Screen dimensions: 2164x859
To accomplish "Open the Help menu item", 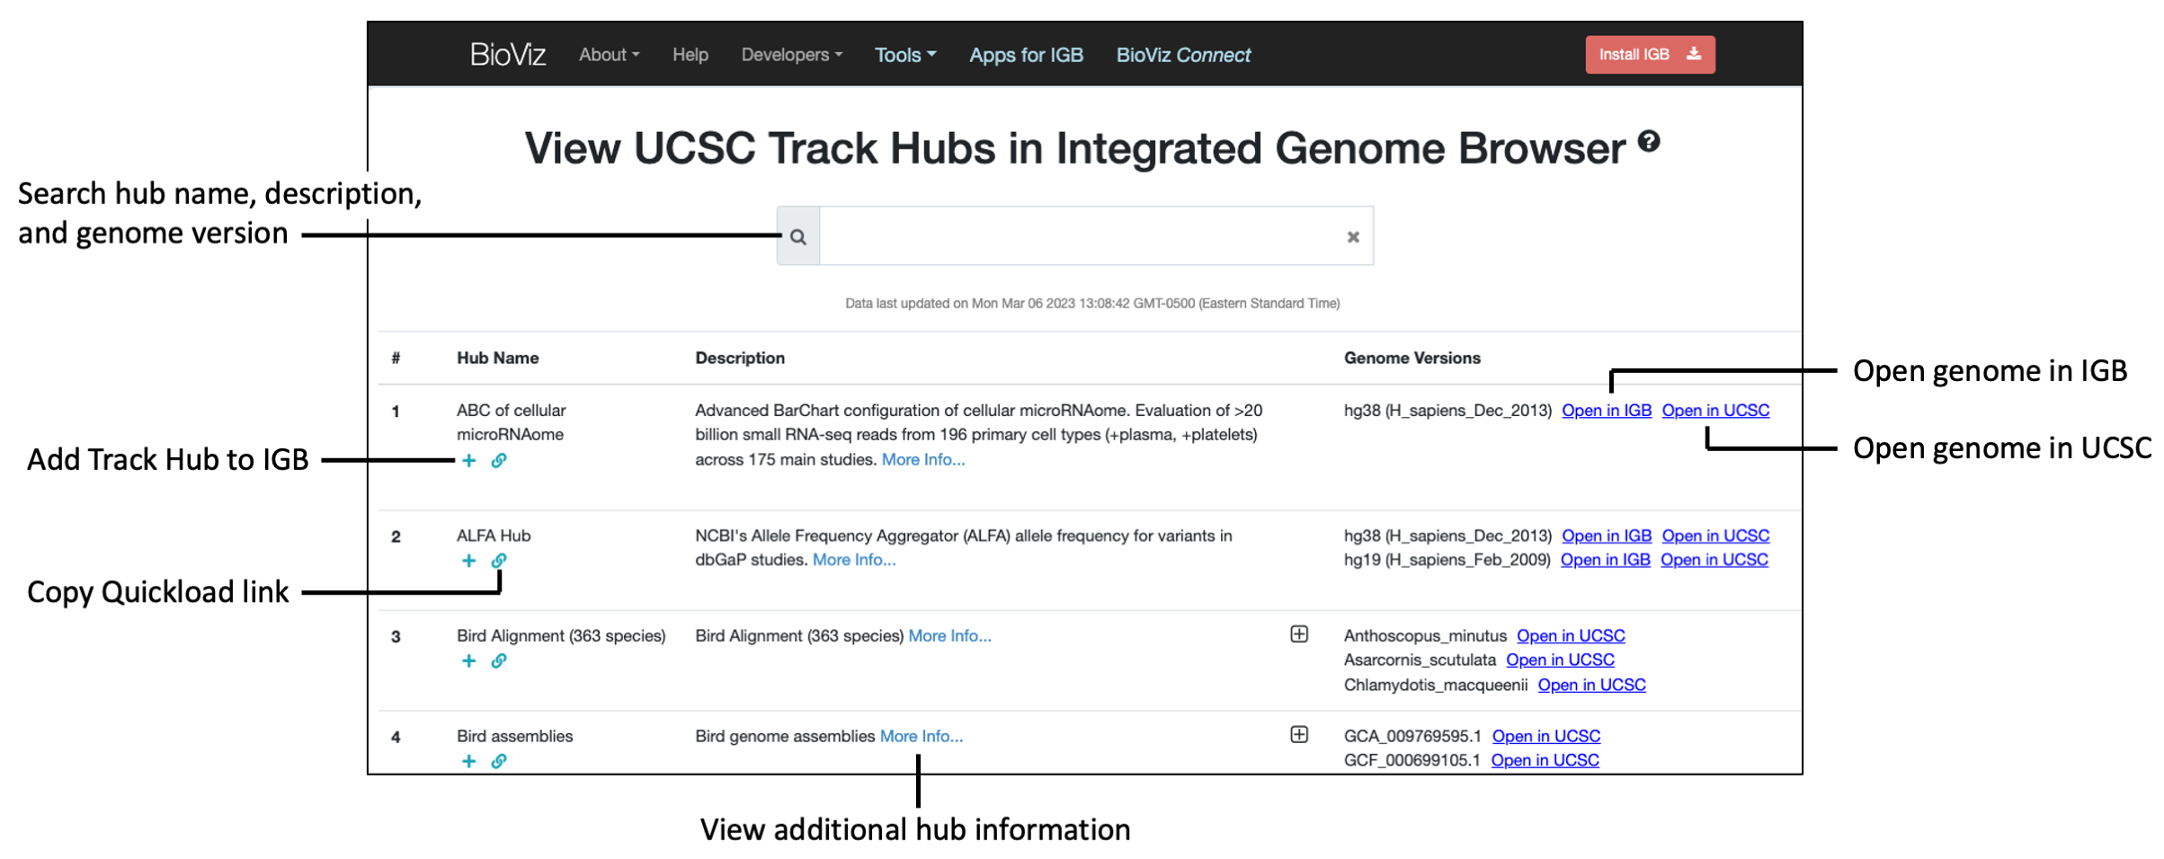I will point(690,55).
